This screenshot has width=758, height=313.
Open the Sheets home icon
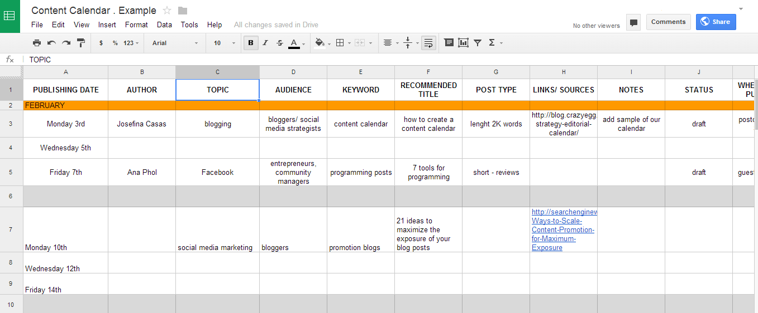[x=10, y=16]
